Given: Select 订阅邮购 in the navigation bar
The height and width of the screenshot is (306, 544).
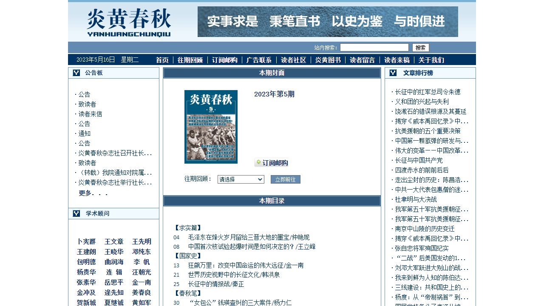Looking at the screenshot, I should click(225, 60).
